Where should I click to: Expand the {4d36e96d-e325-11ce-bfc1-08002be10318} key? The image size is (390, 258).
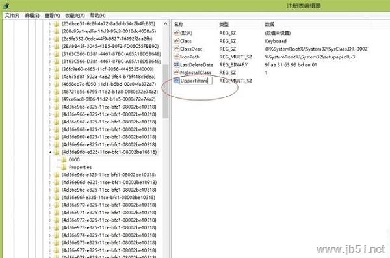tap(50, 183)
